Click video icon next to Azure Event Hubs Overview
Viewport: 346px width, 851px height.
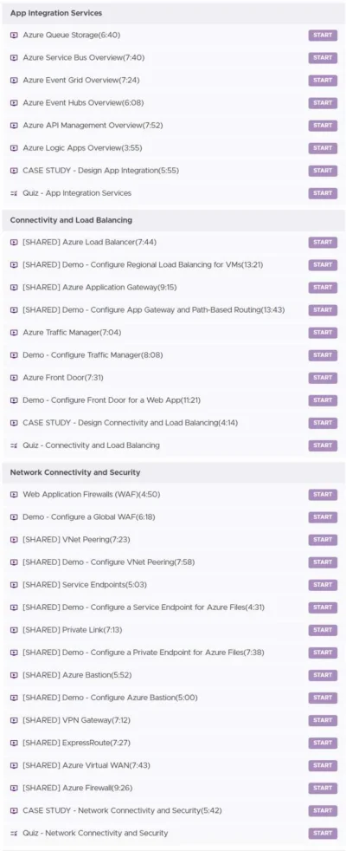tap(14, 103)
